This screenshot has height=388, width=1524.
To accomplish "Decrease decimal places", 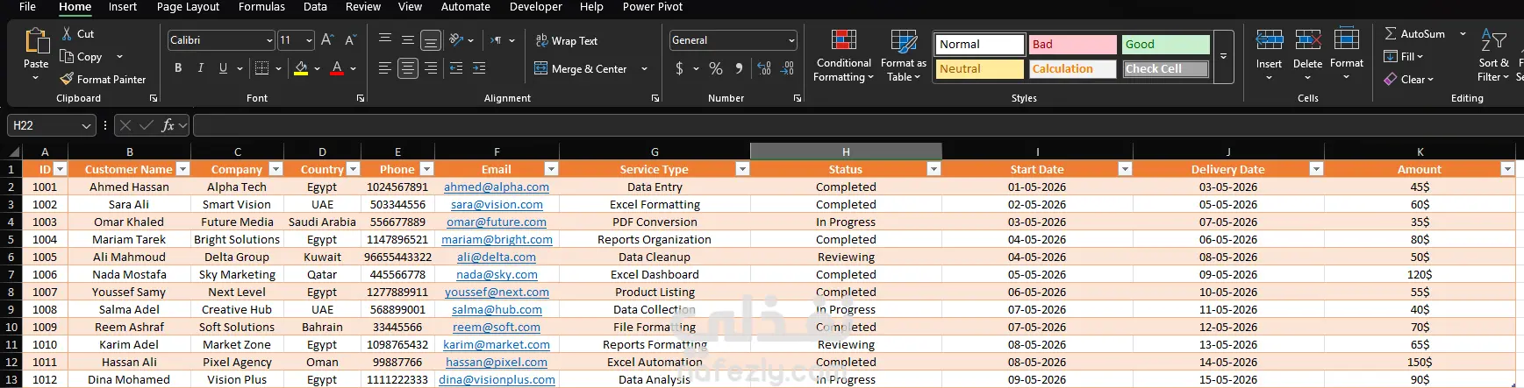I will click(x=787, y=67).
